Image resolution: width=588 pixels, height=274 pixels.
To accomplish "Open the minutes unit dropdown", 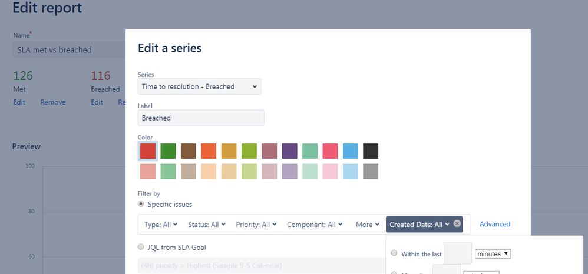I will pos(493,254).
